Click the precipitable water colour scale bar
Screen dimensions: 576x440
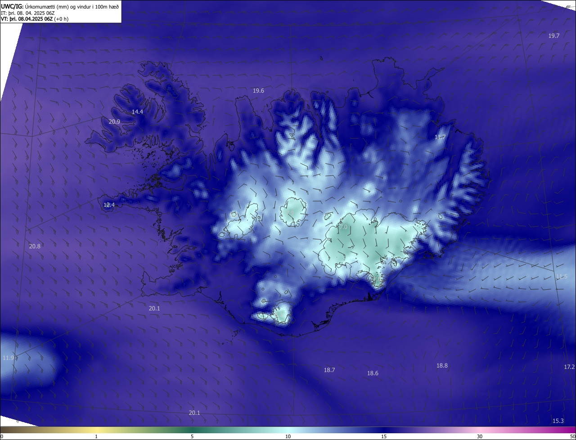[288, 430]
